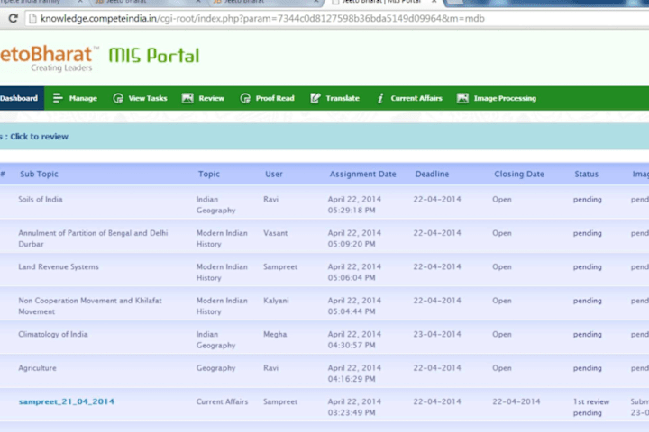Click 'April 22, 2014 03:23:49 PM' date
The height and width of the screenshot is (432, 649).
[x=354, y=407]
